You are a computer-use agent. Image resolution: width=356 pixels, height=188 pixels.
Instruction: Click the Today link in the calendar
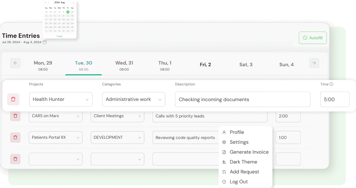click(60, 36)
